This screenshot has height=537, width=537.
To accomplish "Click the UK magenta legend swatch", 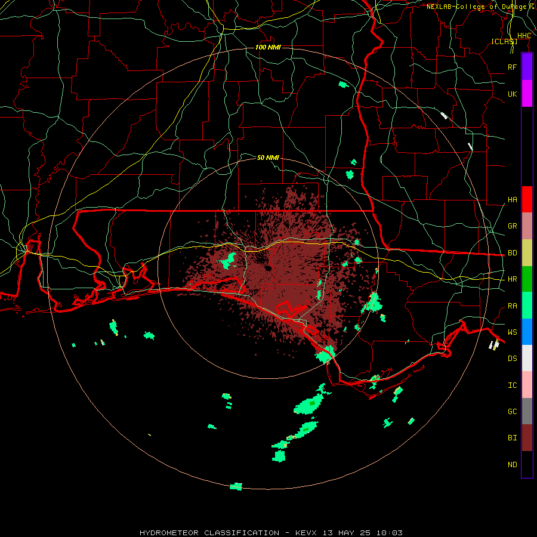I will pyautogui.click(x=527, y=94).
